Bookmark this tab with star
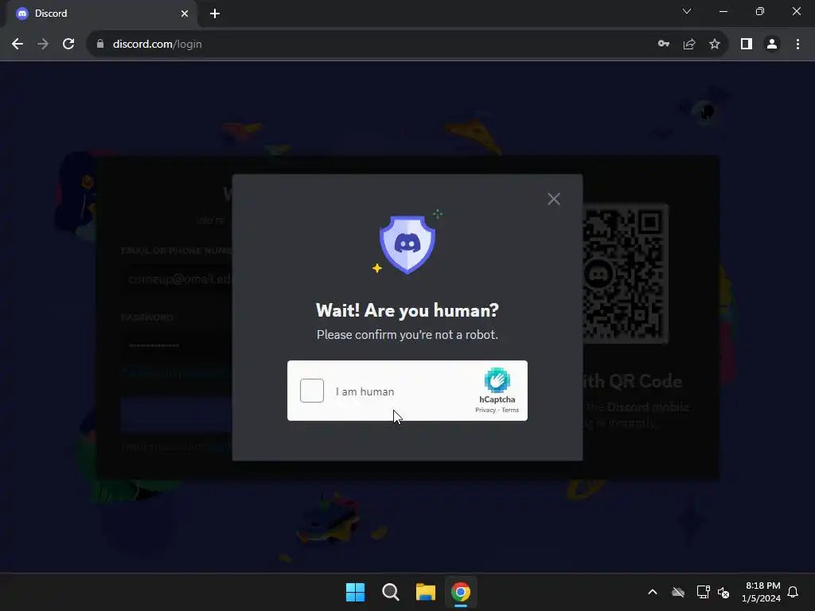The width and height of the screenshot is (815, 611). click(x=715, y=45)
